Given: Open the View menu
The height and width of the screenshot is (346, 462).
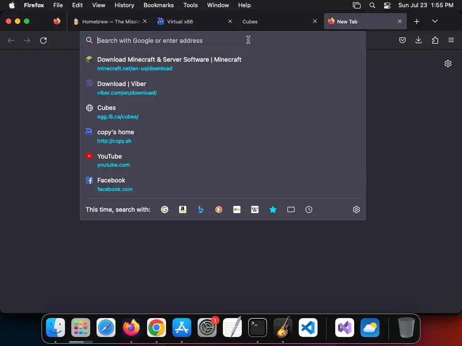Looking at the screenshot, I should coord(98,5).
